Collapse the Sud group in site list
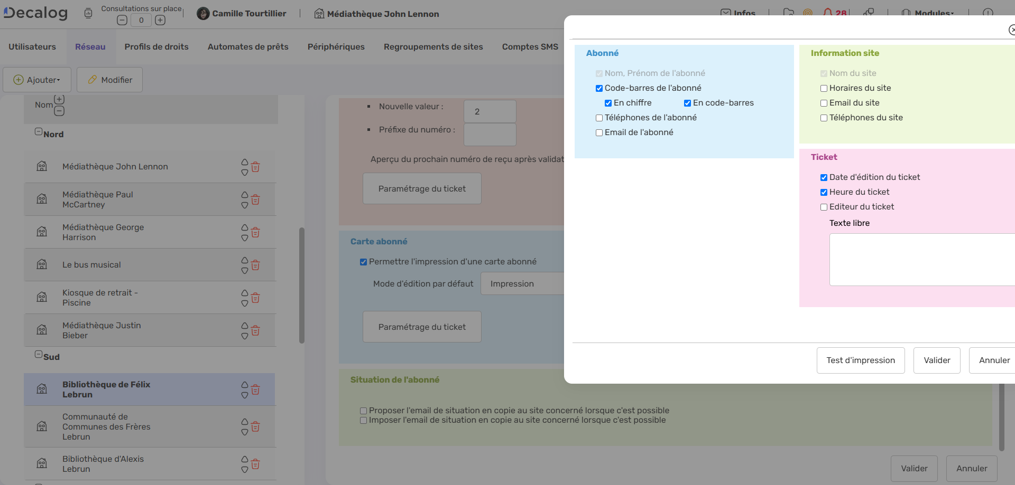 (x=39, y=354)
